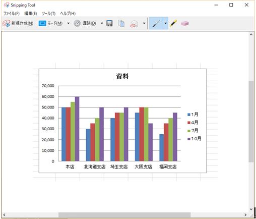
Task: Open the ファイル(F) menu
Action: point(12,14)
